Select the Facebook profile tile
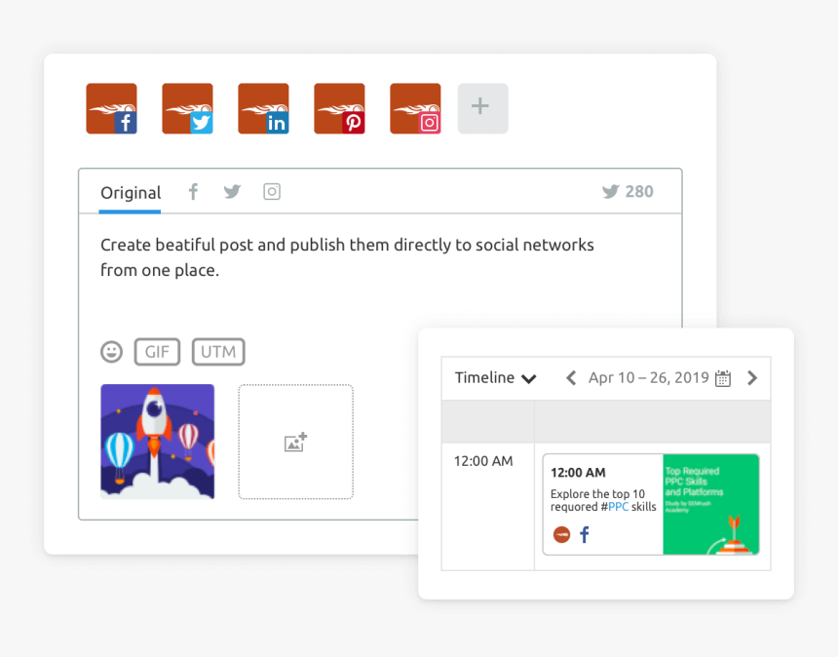 point(112,108)
